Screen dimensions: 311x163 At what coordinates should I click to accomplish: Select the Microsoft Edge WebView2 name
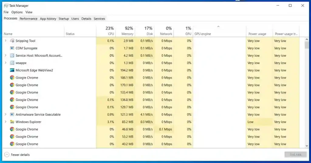click(x=34, y=70)
